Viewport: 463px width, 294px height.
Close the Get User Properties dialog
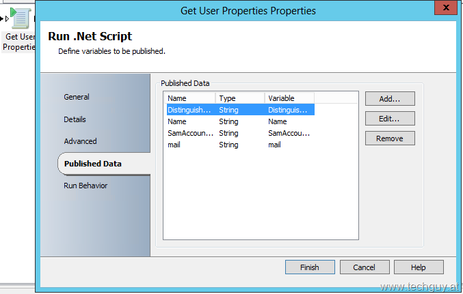point(446,8)
